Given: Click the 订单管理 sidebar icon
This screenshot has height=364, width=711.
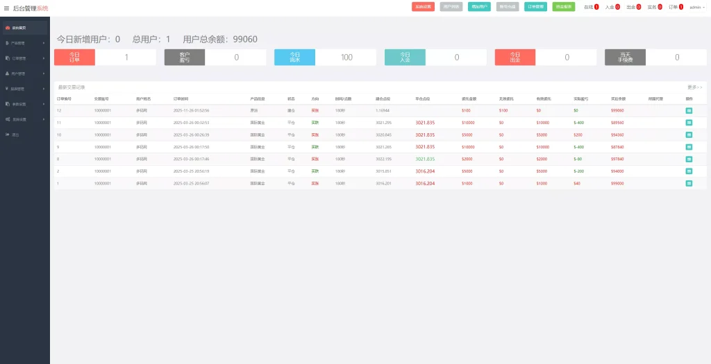Looking at the screenshot, I should click(x=7, y=58).
